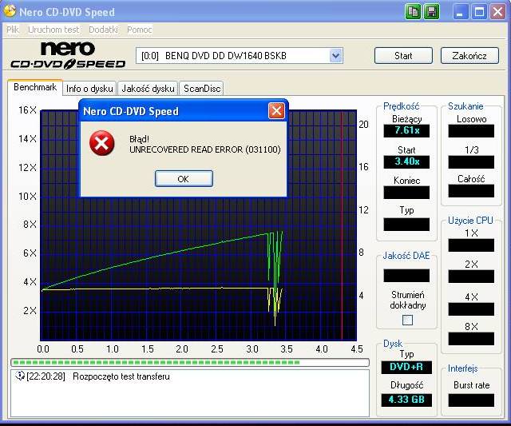511x426 pixels.
Task: Open the drive selection dropdown arrow
Action: 335,56
